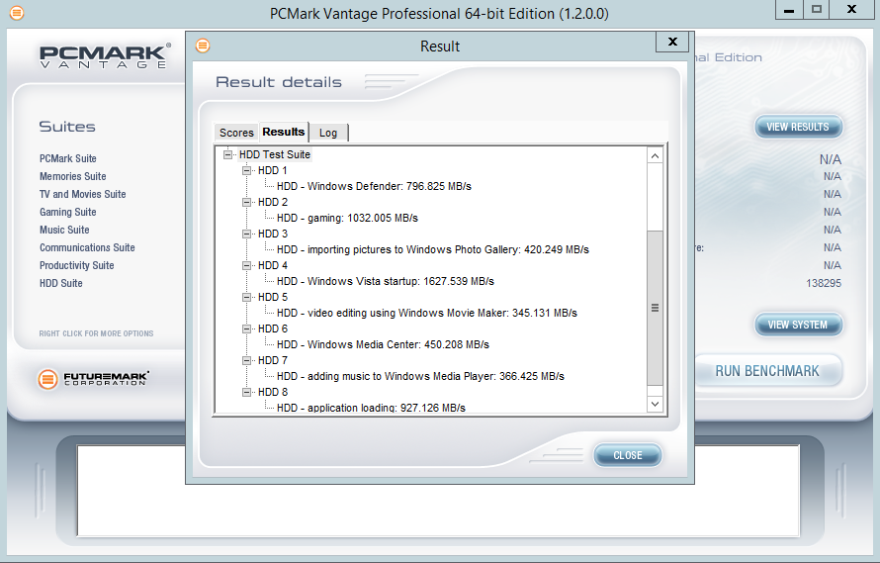Maximize the PCMark Vantage main window
Viewport: 880px width, 563px height.
(x=817, y=10)
